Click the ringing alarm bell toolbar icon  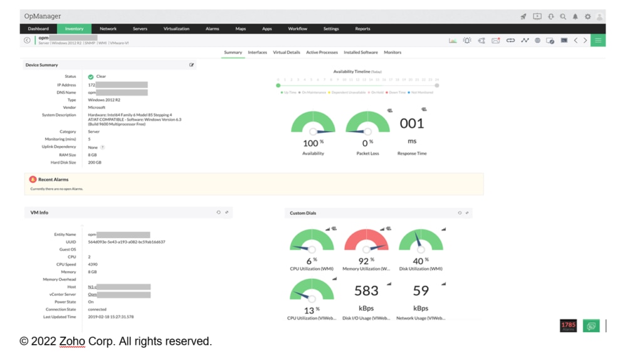tap(466, 41)
